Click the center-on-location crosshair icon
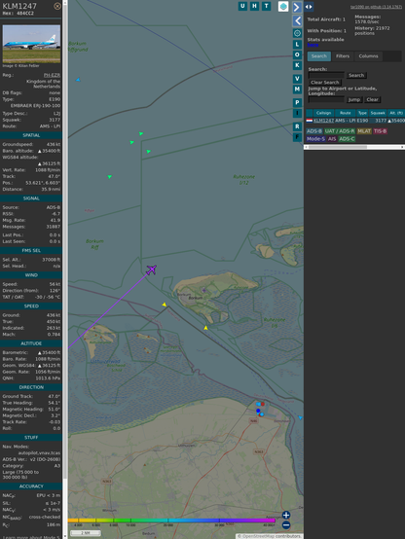 [x=297, y=33]
